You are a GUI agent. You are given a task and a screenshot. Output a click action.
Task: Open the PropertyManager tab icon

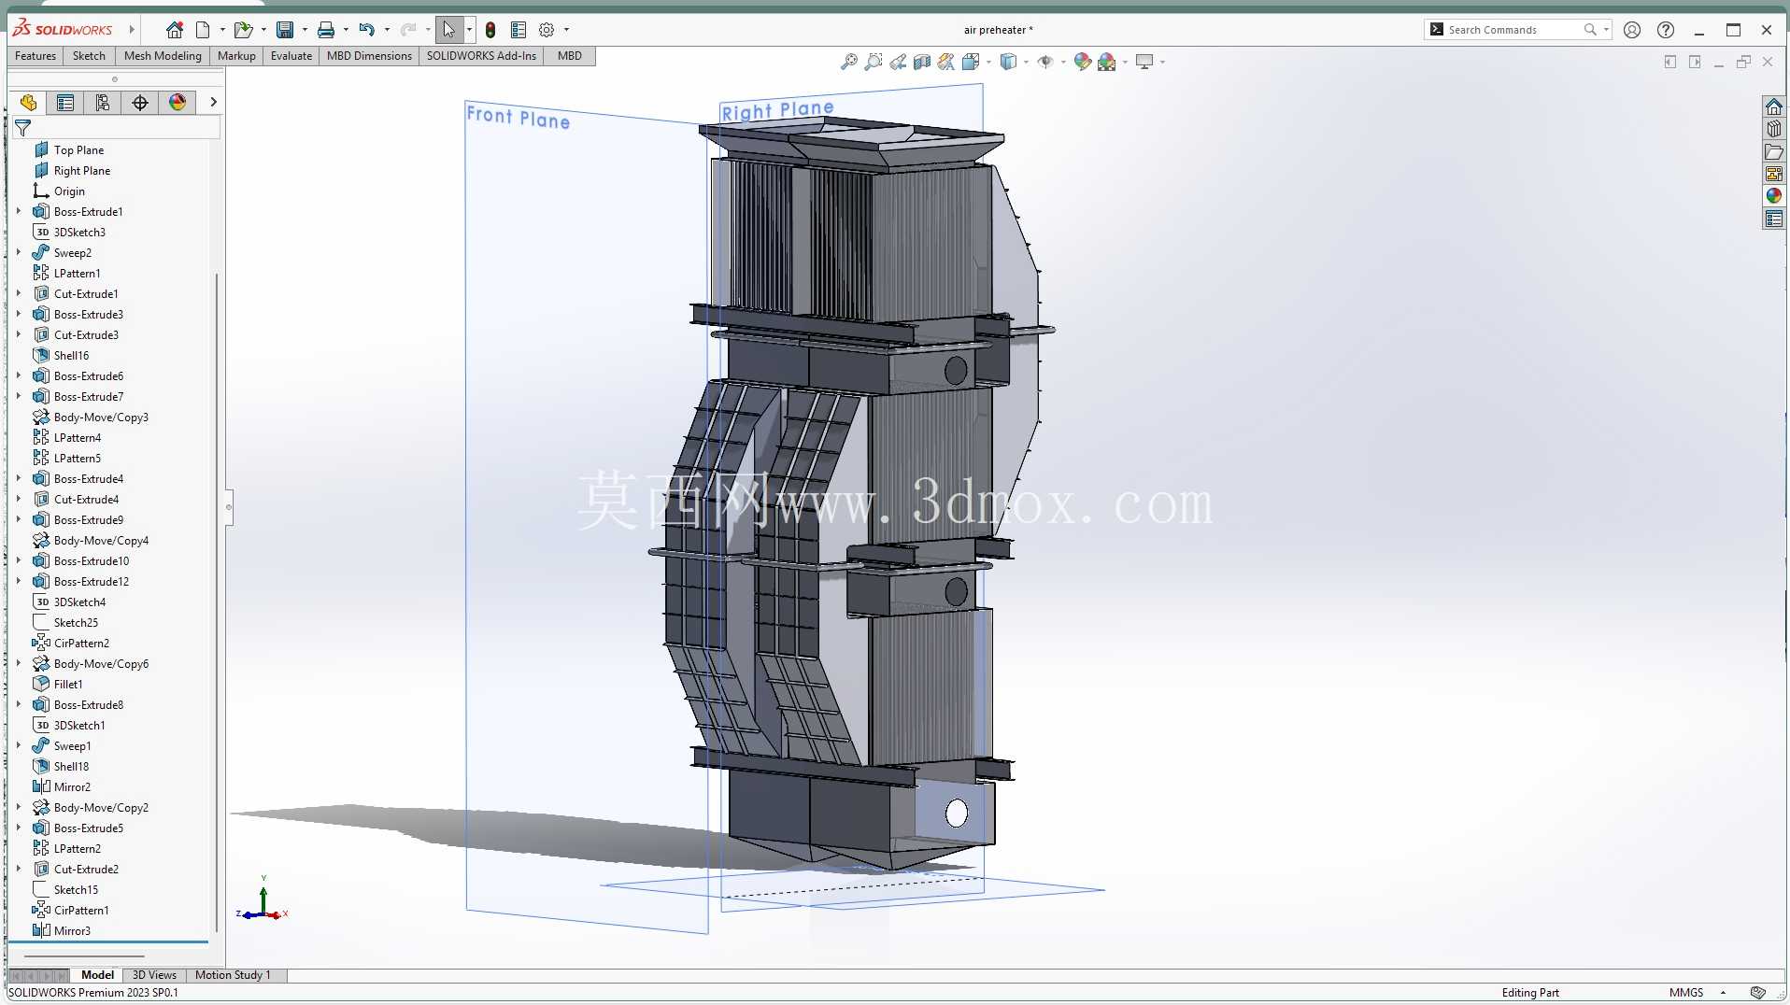pos(65,103)
